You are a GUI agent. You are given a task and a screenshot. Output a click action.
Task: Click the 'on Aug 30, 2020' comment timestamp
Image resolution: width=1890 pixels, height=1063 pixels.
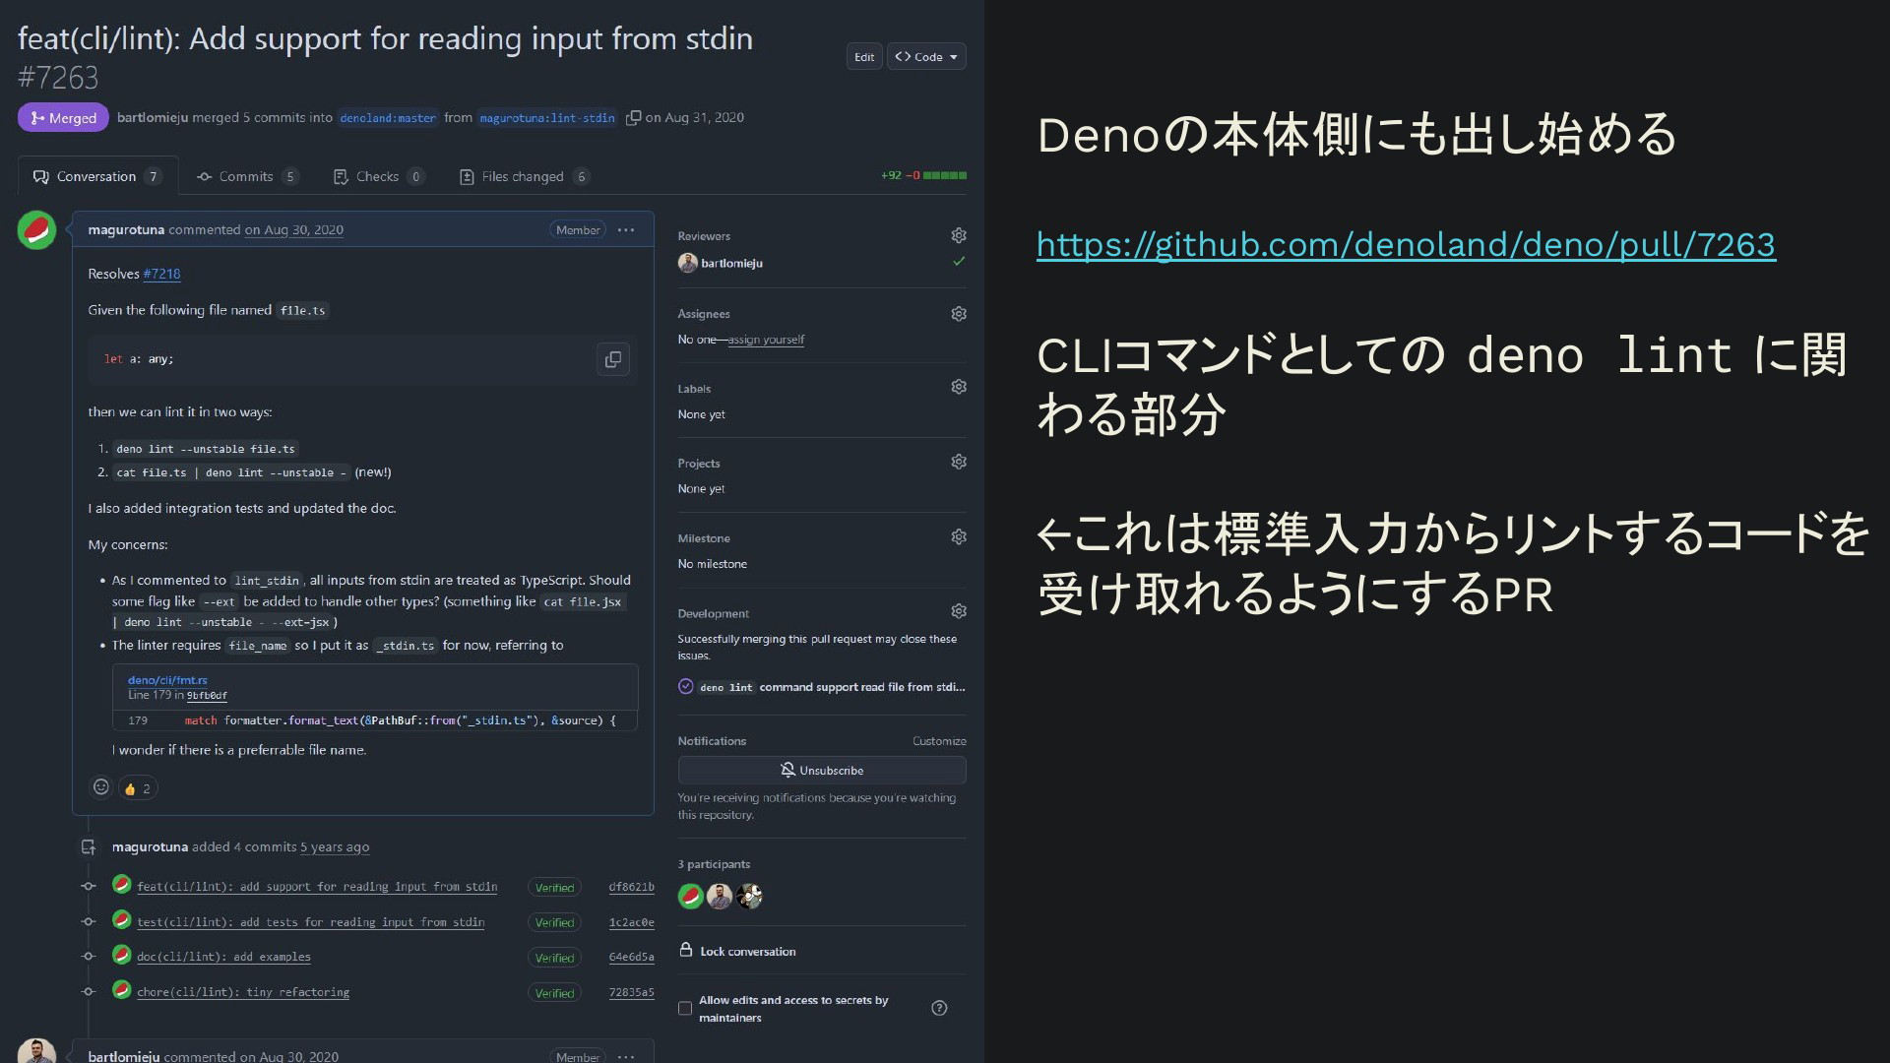coord(293,230)
